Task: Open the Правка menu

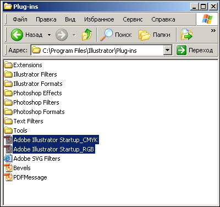Action: point(46,19)
